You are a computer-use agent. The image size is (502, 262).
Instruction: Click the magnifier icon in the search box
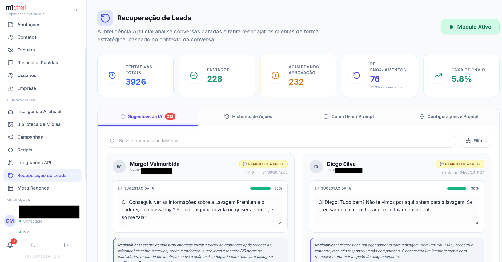(x=112, y=141)
